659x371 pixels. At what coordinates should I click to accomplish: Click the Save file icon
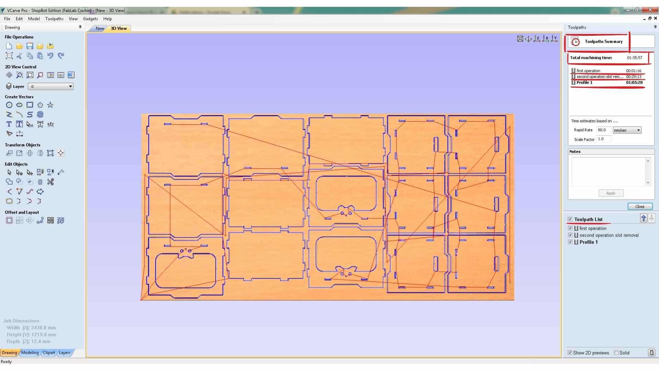[x=30, y=46]
